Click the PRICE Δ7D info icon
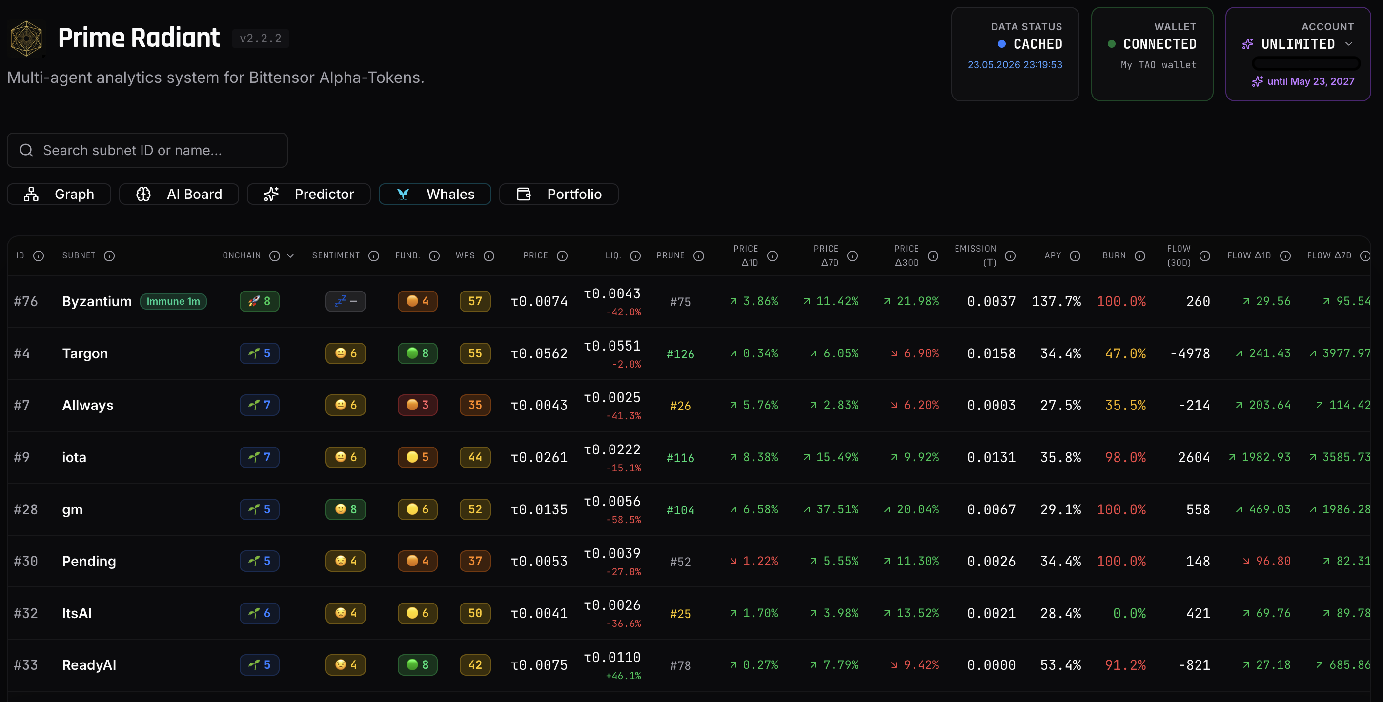 (853, 256)
